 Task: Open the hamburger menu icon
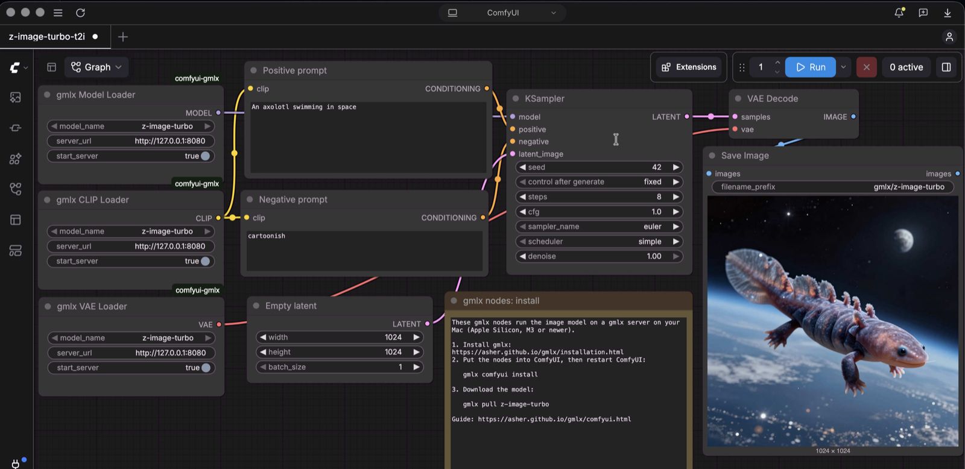[x=58, y=13]
